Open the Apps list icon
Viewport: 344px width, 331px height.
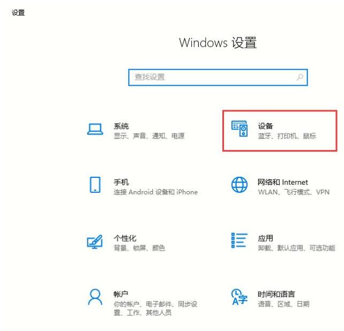240,240
